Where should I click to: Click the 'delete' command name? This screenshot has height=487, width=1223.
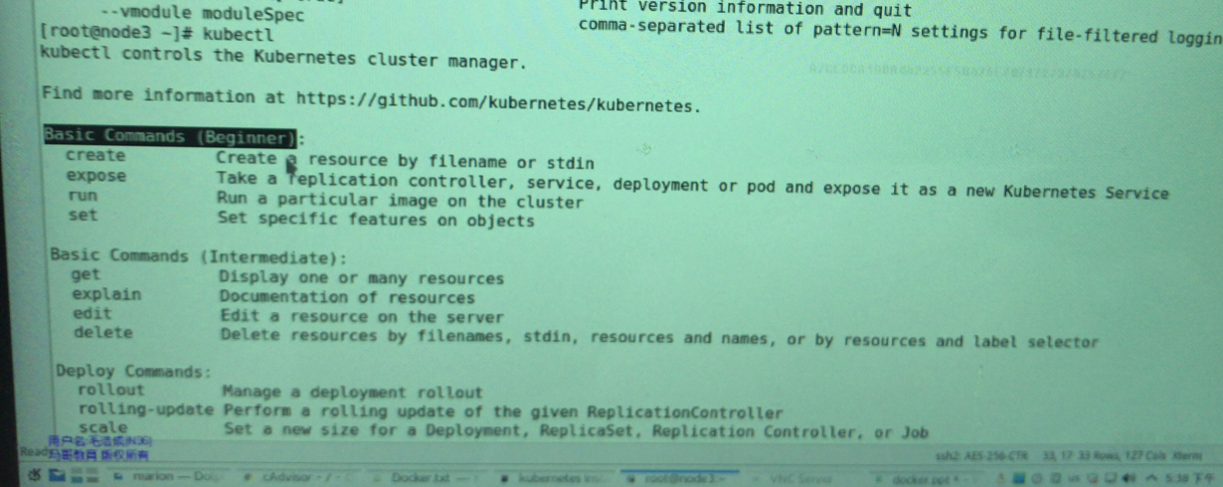[102, 333]
